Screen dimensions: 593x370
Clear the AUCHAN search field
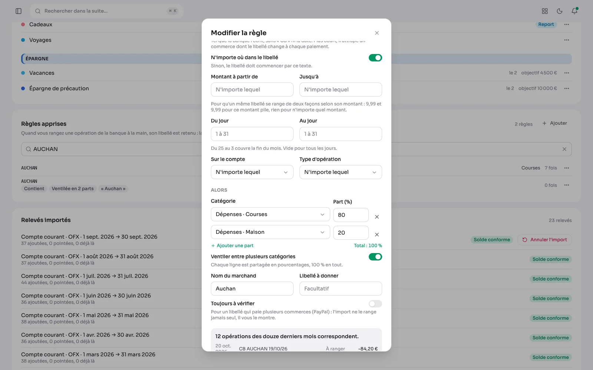pos(564,149)
